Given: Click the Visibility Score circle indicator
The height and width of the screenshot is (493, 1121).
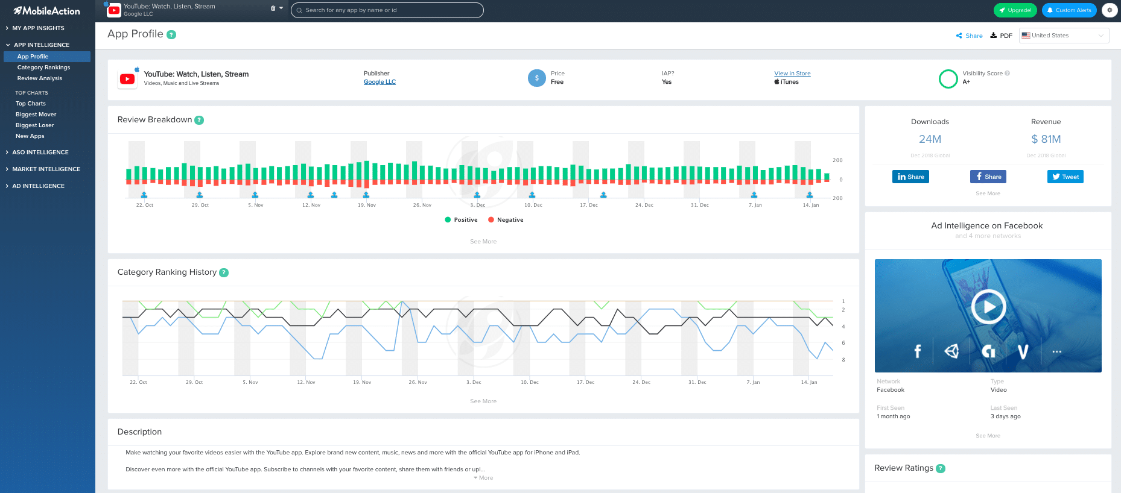Looking at the screenshot, I should click(948, 78).
